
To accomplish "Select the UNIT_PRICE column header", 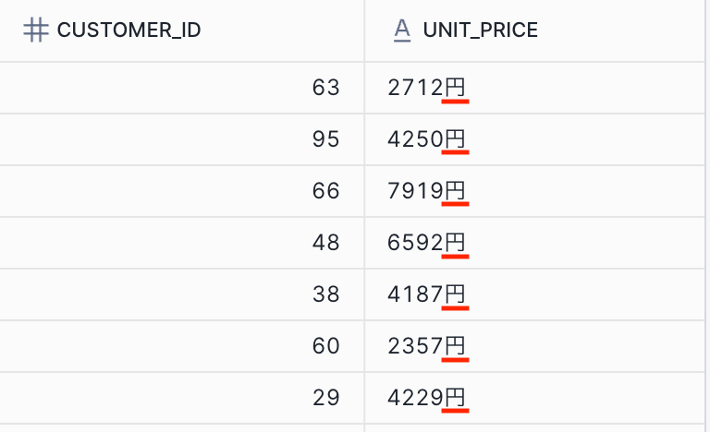I will pyautogui.click(x=480, y=30).
